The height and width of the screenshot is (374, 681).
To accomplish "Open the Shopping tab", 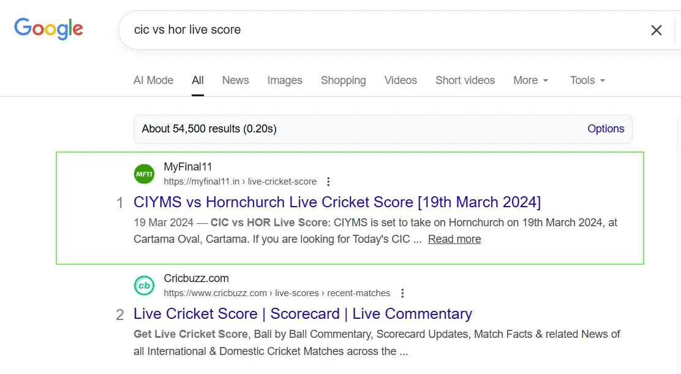I will click(343, 80).
